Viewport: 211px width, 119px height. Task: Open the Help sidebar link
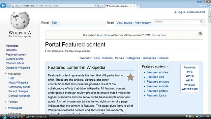(x=11, y=78)
